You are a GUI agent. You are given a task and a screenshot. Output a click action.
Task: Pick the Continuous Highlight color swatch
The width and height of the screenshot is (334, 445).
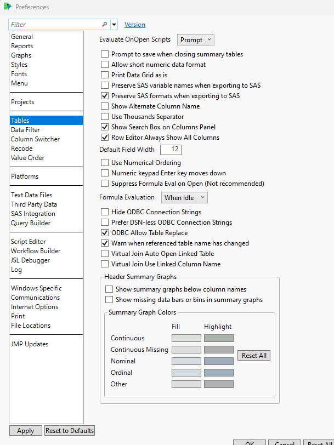(x=219, y=338)
